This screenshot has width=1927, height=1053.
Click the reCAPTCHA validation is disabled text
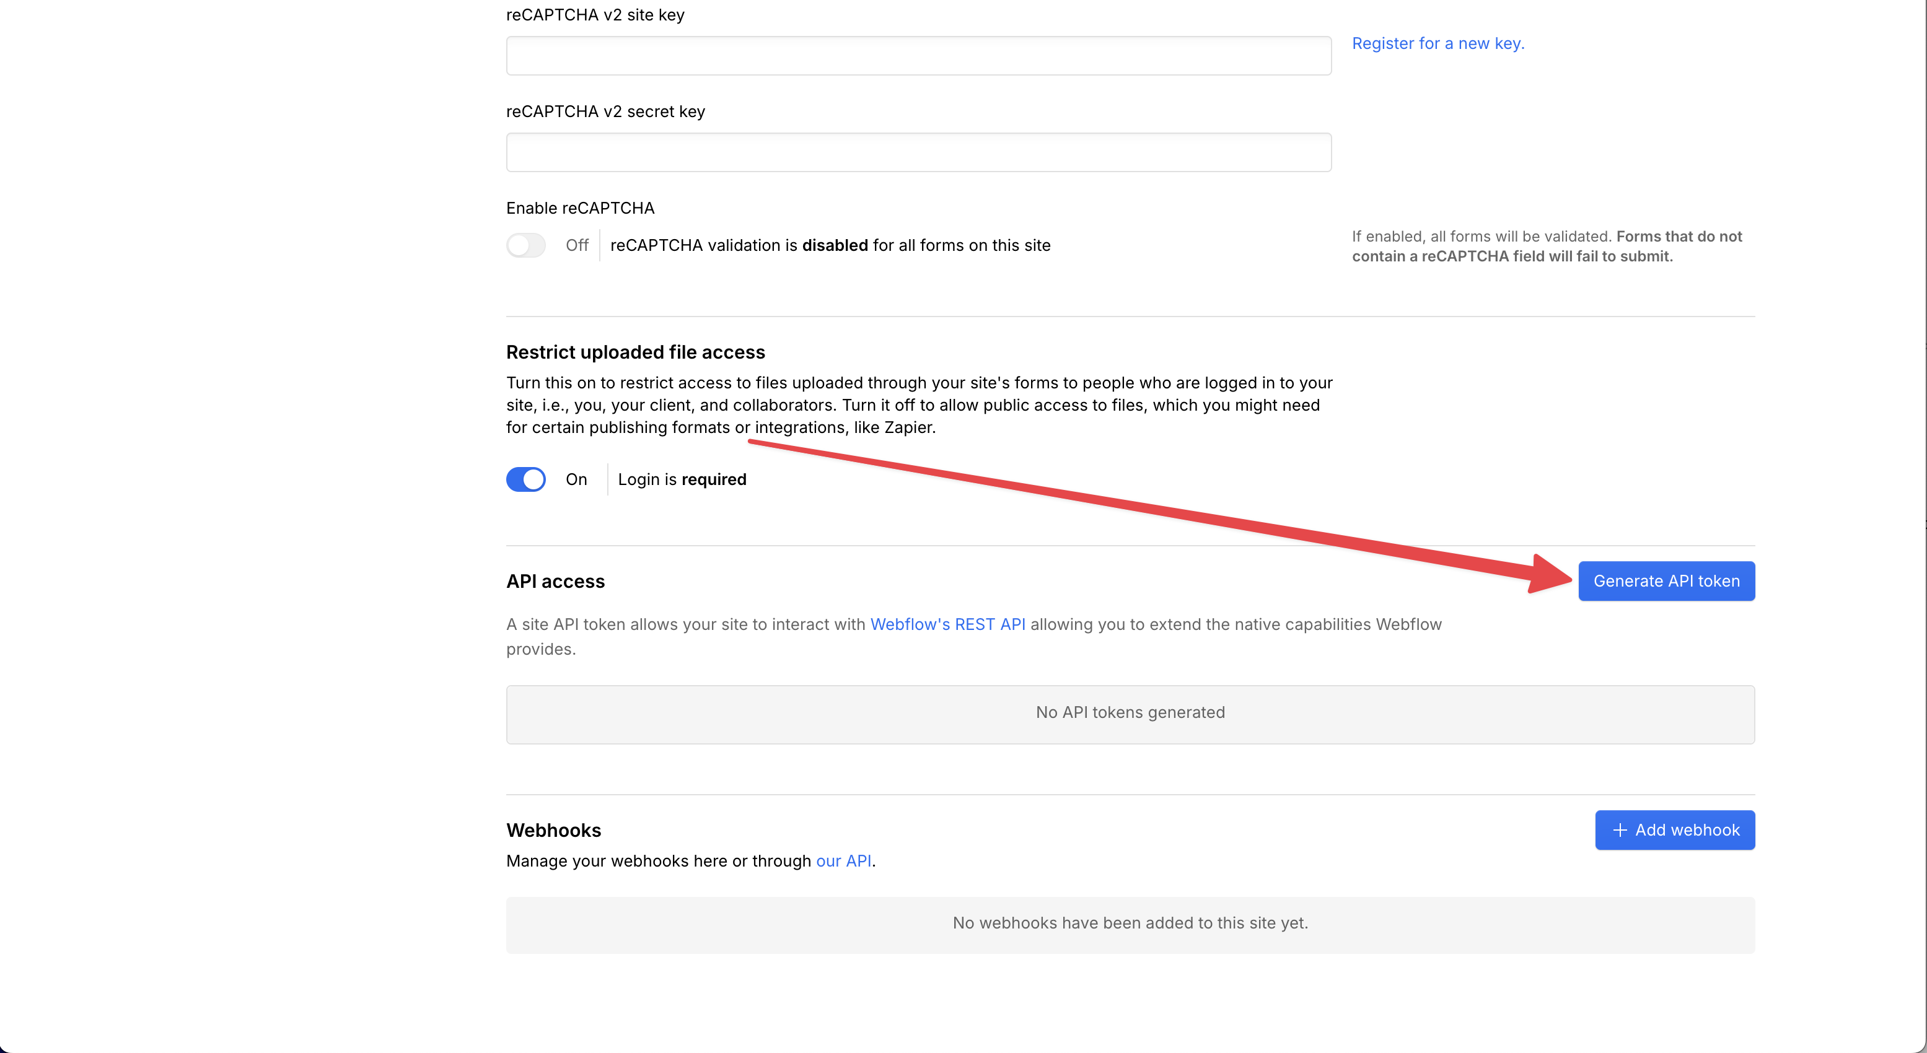coord(830,245)
